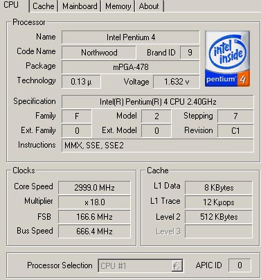
Task: Click the FSB value 166.6 MHz
Action: pos(94,217)
